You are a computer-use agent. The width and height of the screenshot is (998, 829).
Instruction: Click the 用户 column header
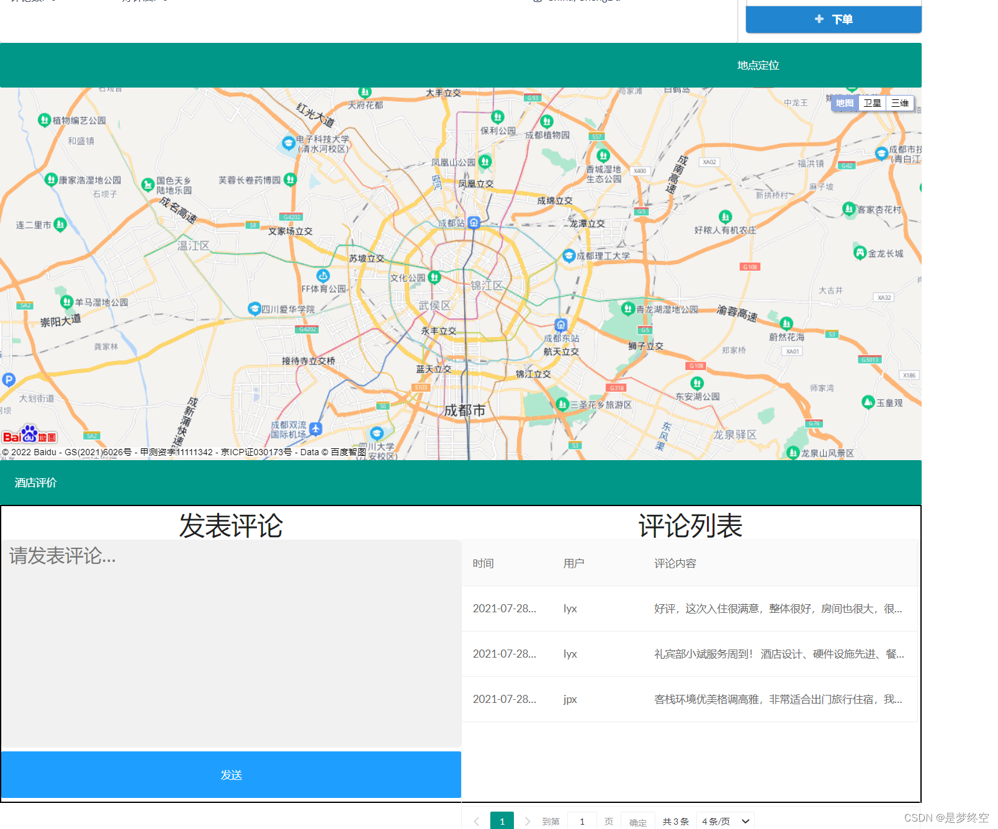click(x=573, y=563)
